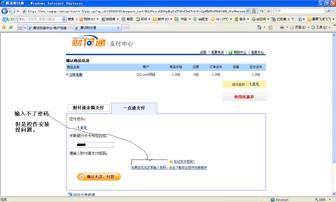Click the security lock icon in address bar
Image resolution: width=336 pixels, height=202 pixels.
[254, 11]
